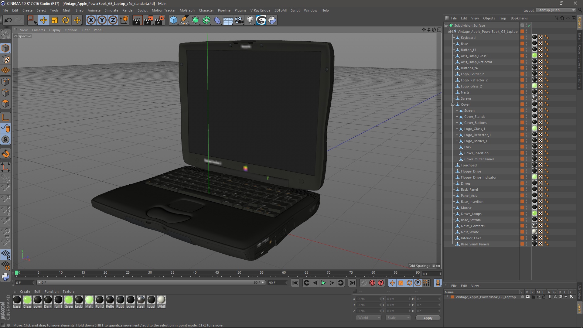Open the MoGraph menu
583x328 pixels.
point(187,10)
